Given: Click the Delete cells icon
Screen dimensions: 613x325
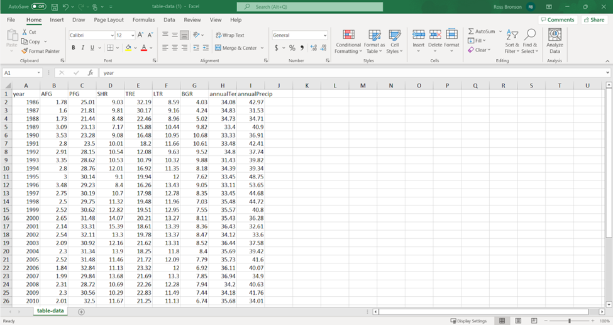Looking at the screenshot, I should click(x=435, y=35).
